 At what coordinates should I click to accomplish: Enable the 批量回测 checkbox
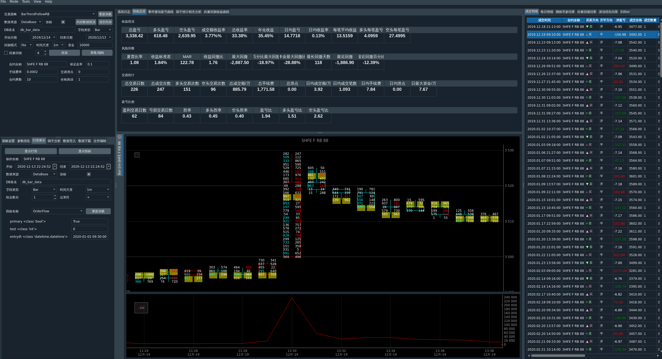pyautogui.click(x=6, y=53)
